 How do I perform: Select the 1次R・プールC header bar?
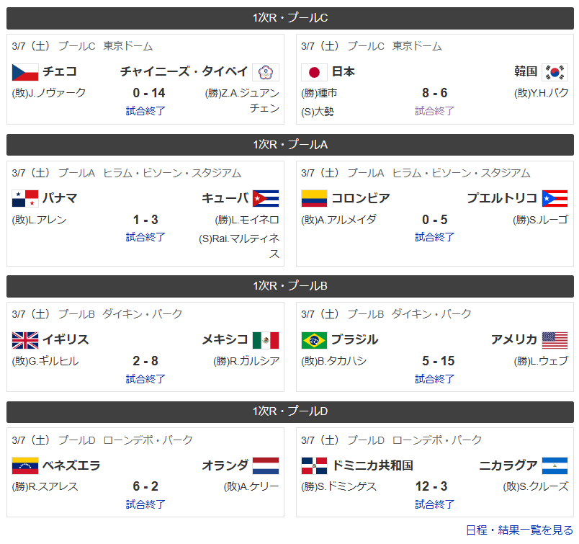tap(290, 18)
